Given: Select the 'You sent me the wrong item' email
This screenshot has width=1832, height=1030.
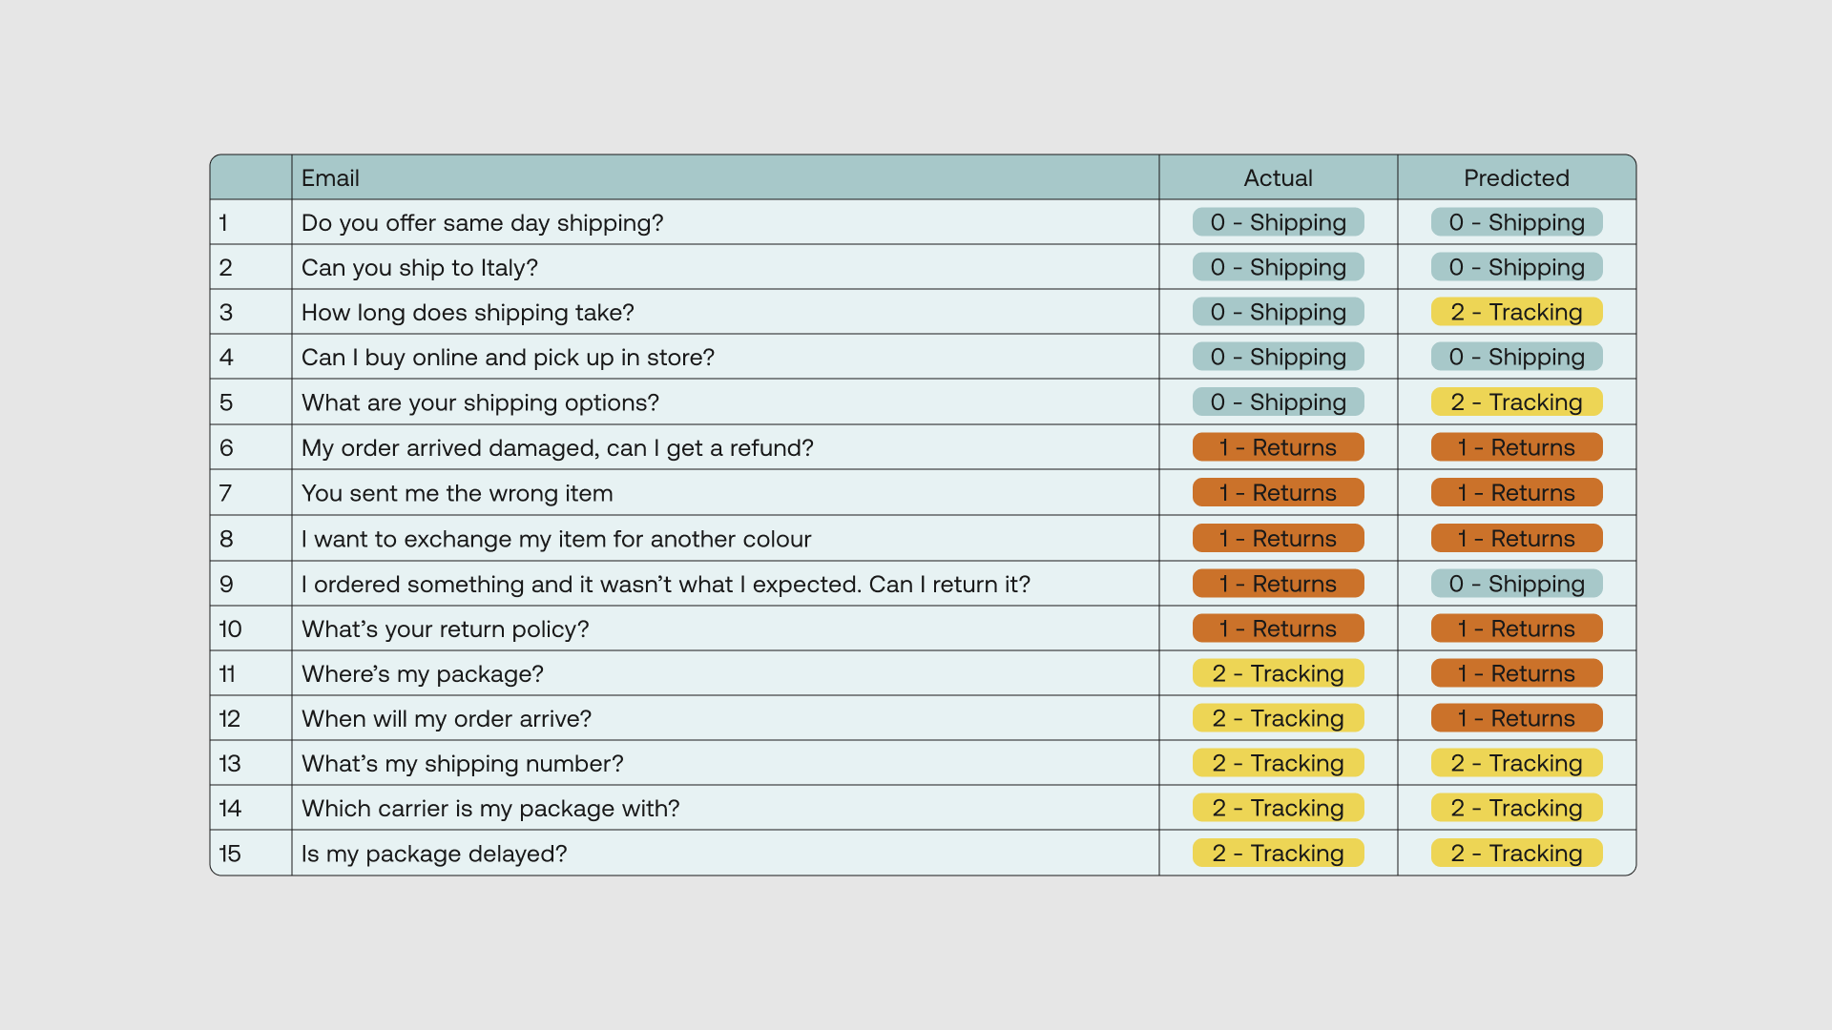Looking at the screenshot, I should [x=457, y=493].
